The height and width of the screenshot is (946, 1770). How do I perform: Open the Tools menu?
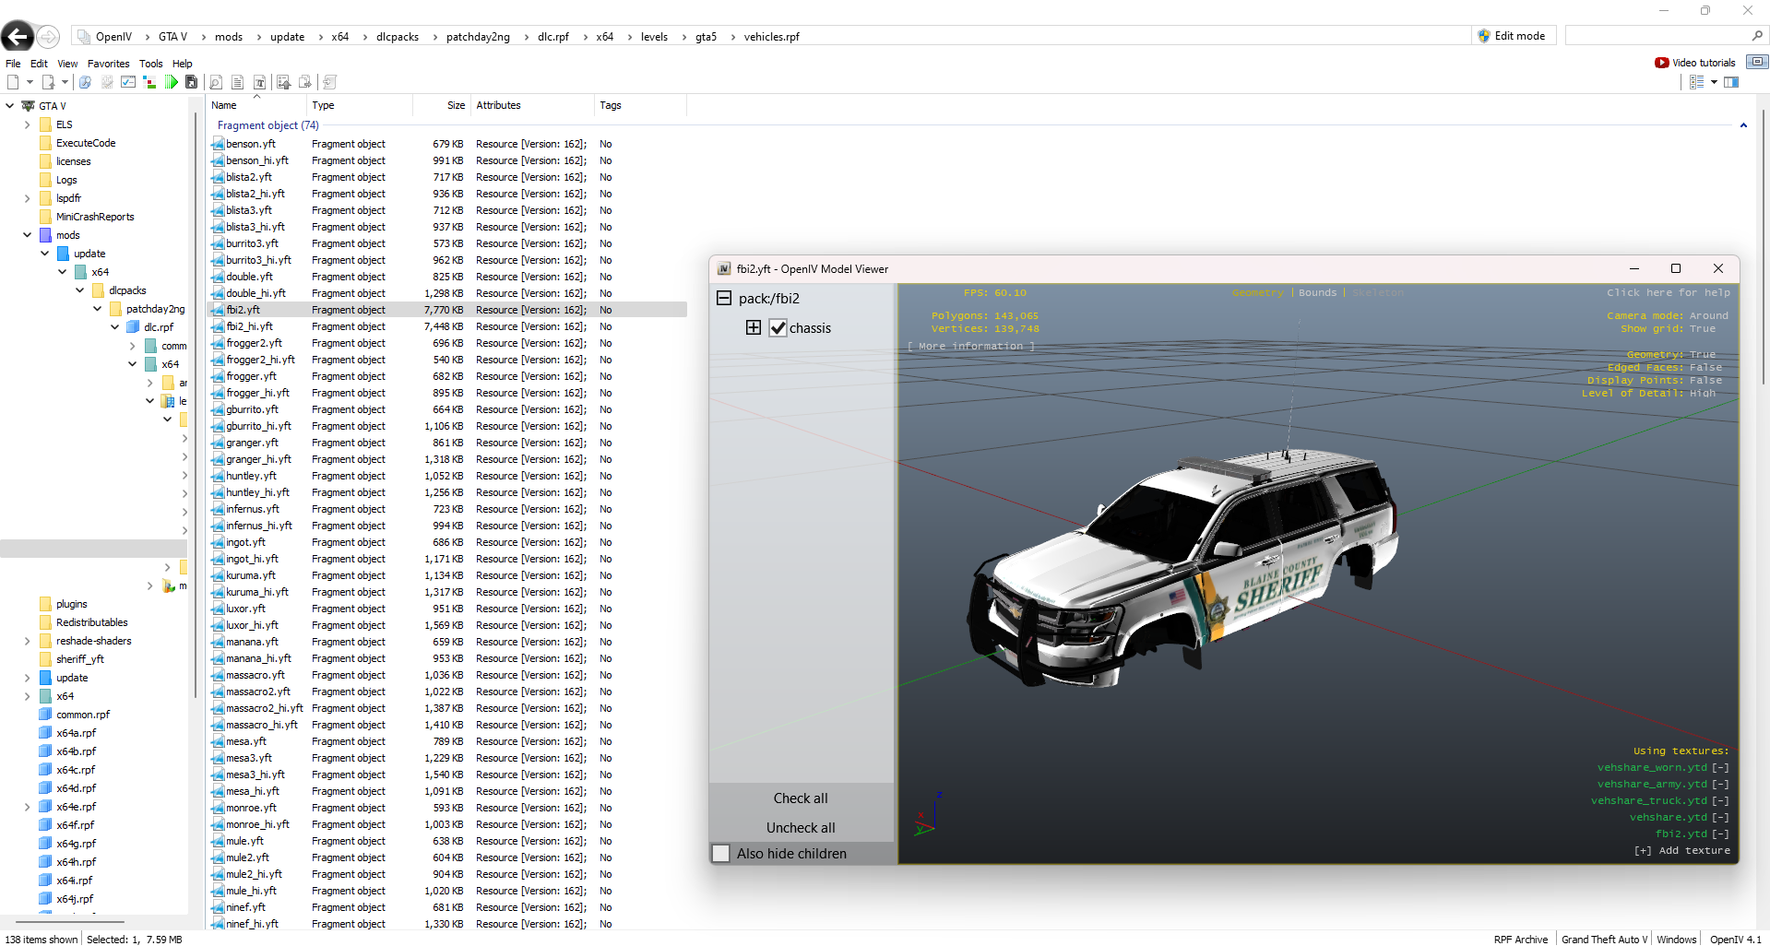pos(150,64)
